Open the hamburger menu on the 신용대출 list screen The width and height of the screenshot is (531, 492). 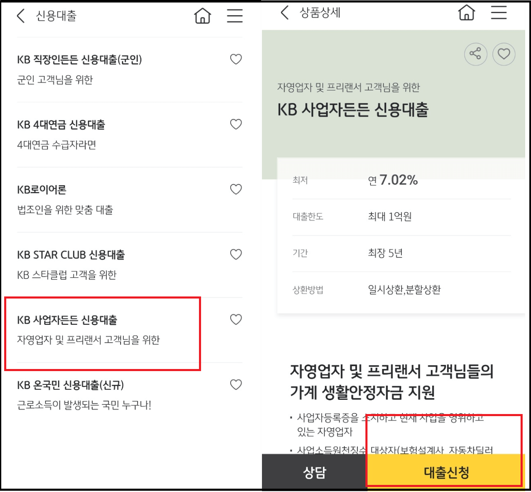(x=235, y=15)
